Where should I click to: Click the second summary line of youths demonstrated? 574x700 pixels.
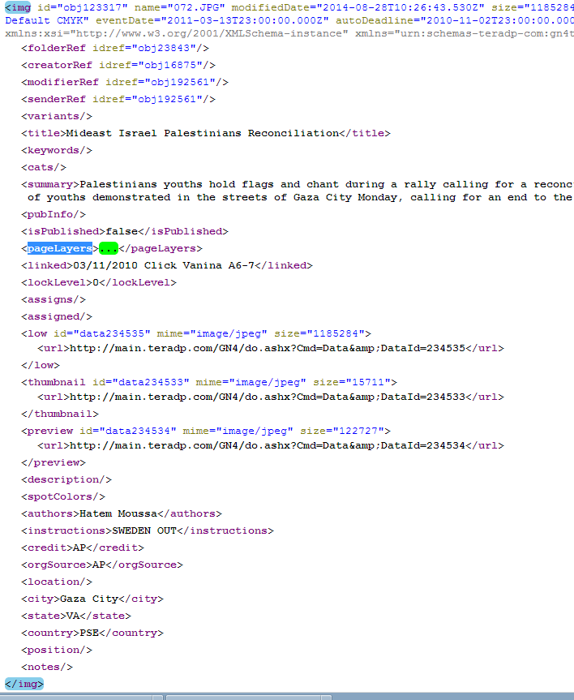[x=301, y=197]
